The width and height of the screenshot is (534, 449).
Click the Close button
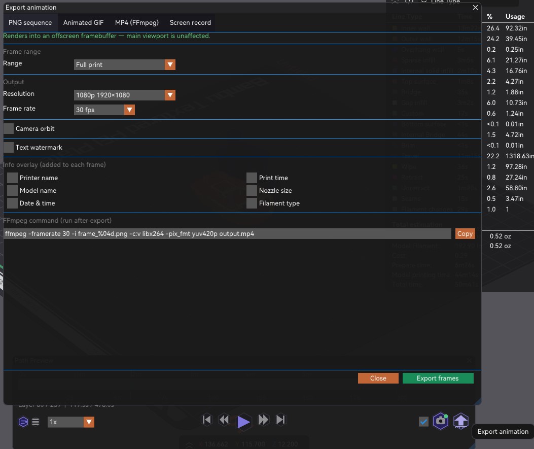tap(378, 378)
